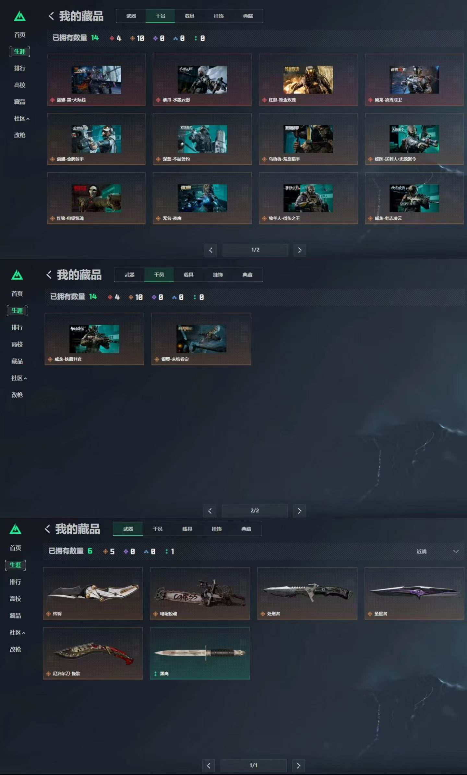Screen dimensions: 467x775
Task: Select the 黑鹰 dagger card
Action: tap(200, 653)
